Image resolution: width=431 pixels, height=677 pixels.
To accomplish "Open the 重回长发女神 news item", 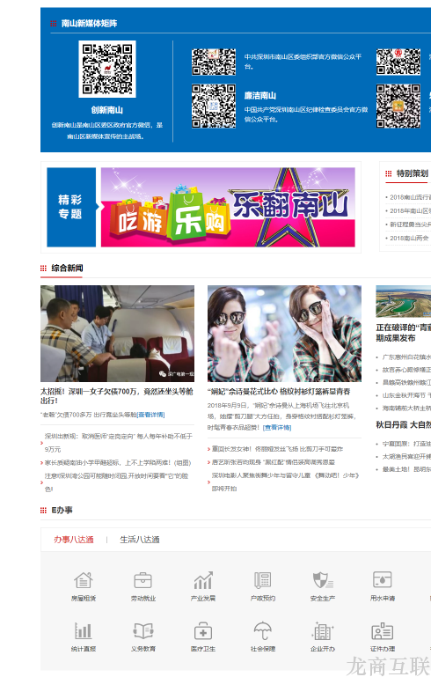I will click(x=277, y=450).
